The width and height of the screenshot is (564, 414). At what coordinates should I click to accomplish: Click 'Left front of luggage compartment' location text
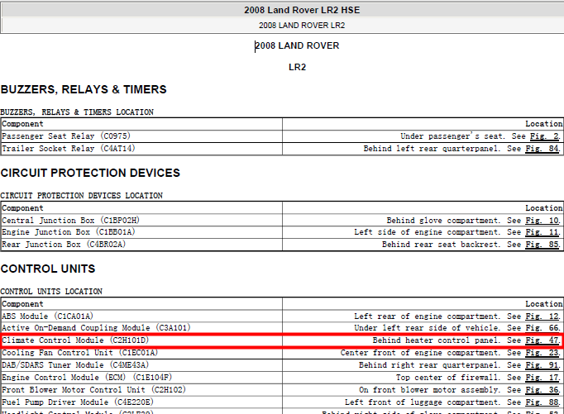[x=423, y=402]
